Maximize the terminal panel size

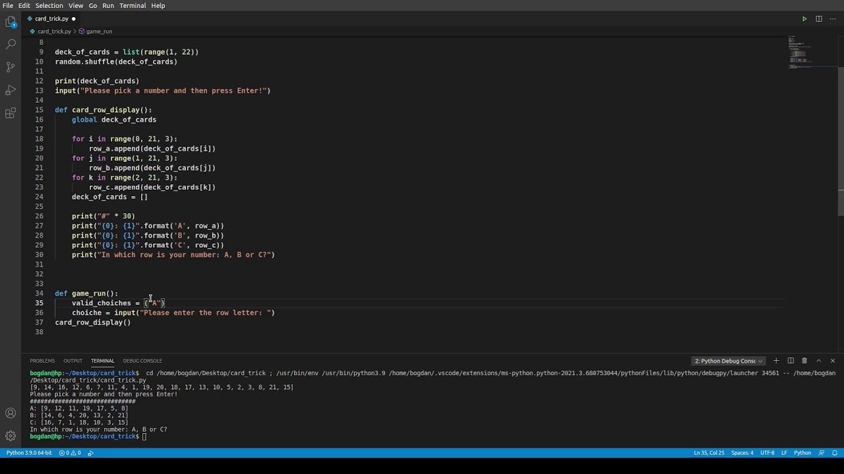pos(819,361)
